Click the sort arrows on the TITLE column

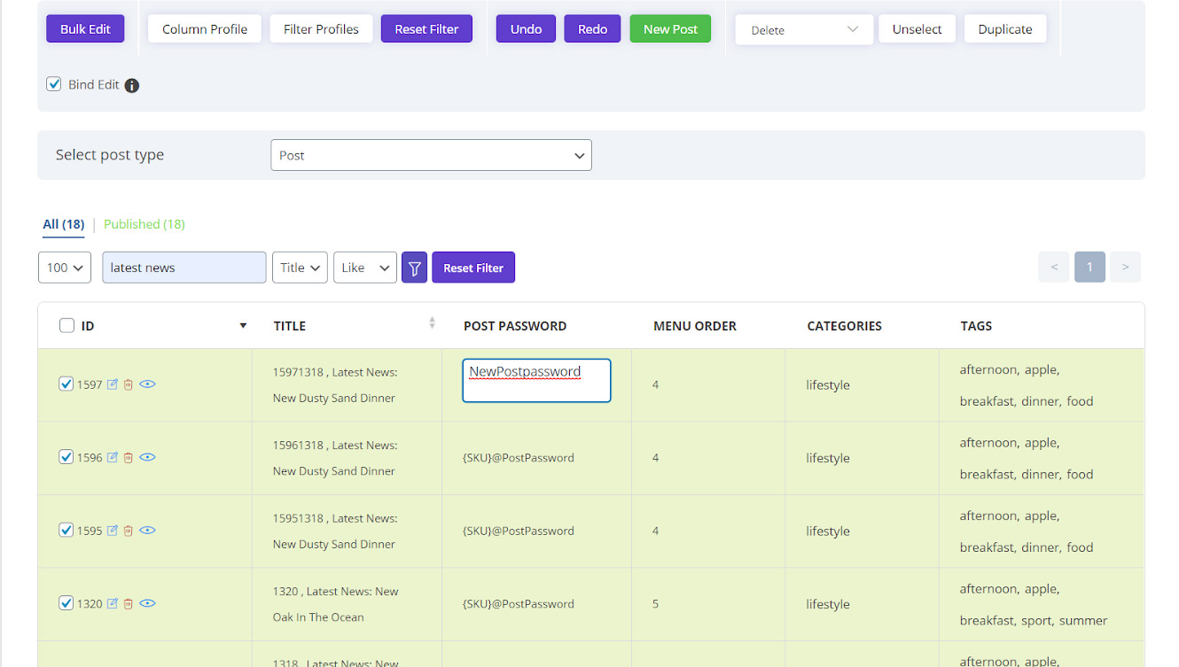pos(432,324)
